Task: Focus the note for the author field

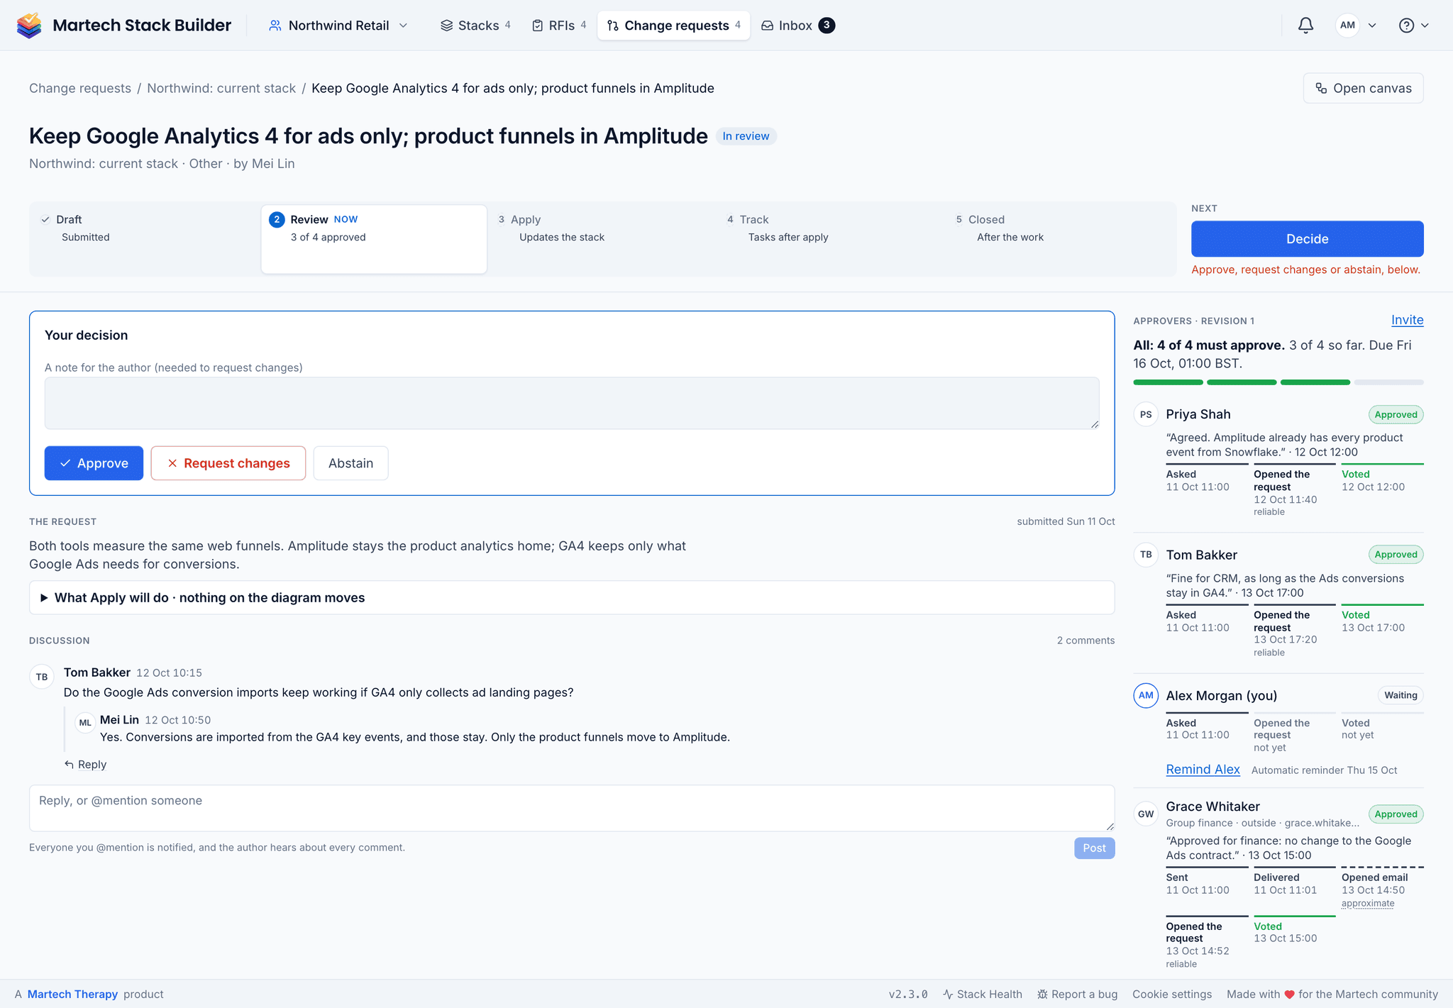Action: pos(572,403)
